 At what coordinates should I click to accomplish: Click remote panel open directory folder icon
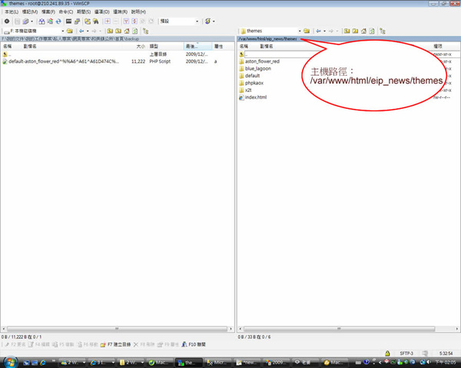pyautogui.click(x=307, y=31)
